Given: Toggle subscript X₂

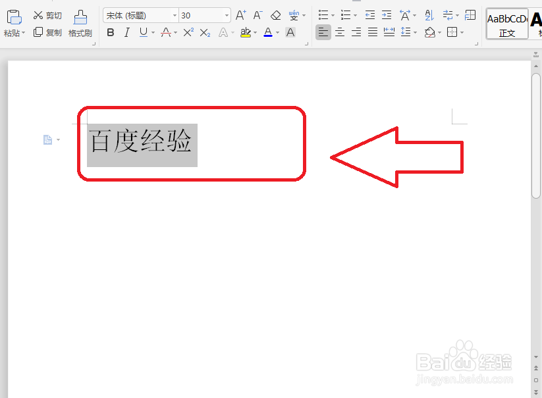Looking at the screenshot, I should tap(205, 33).
